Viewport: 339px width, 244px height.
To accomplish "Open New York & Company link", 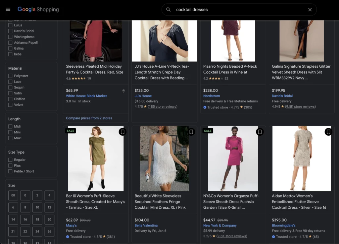I will pyautogui.click(x=220, y=226).
